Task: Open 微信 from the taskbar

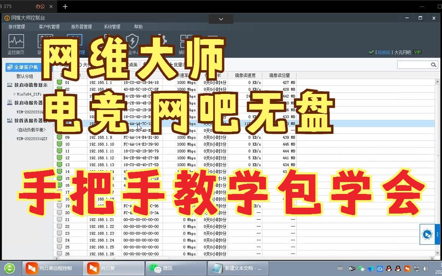Action: (x=176, y=268)
